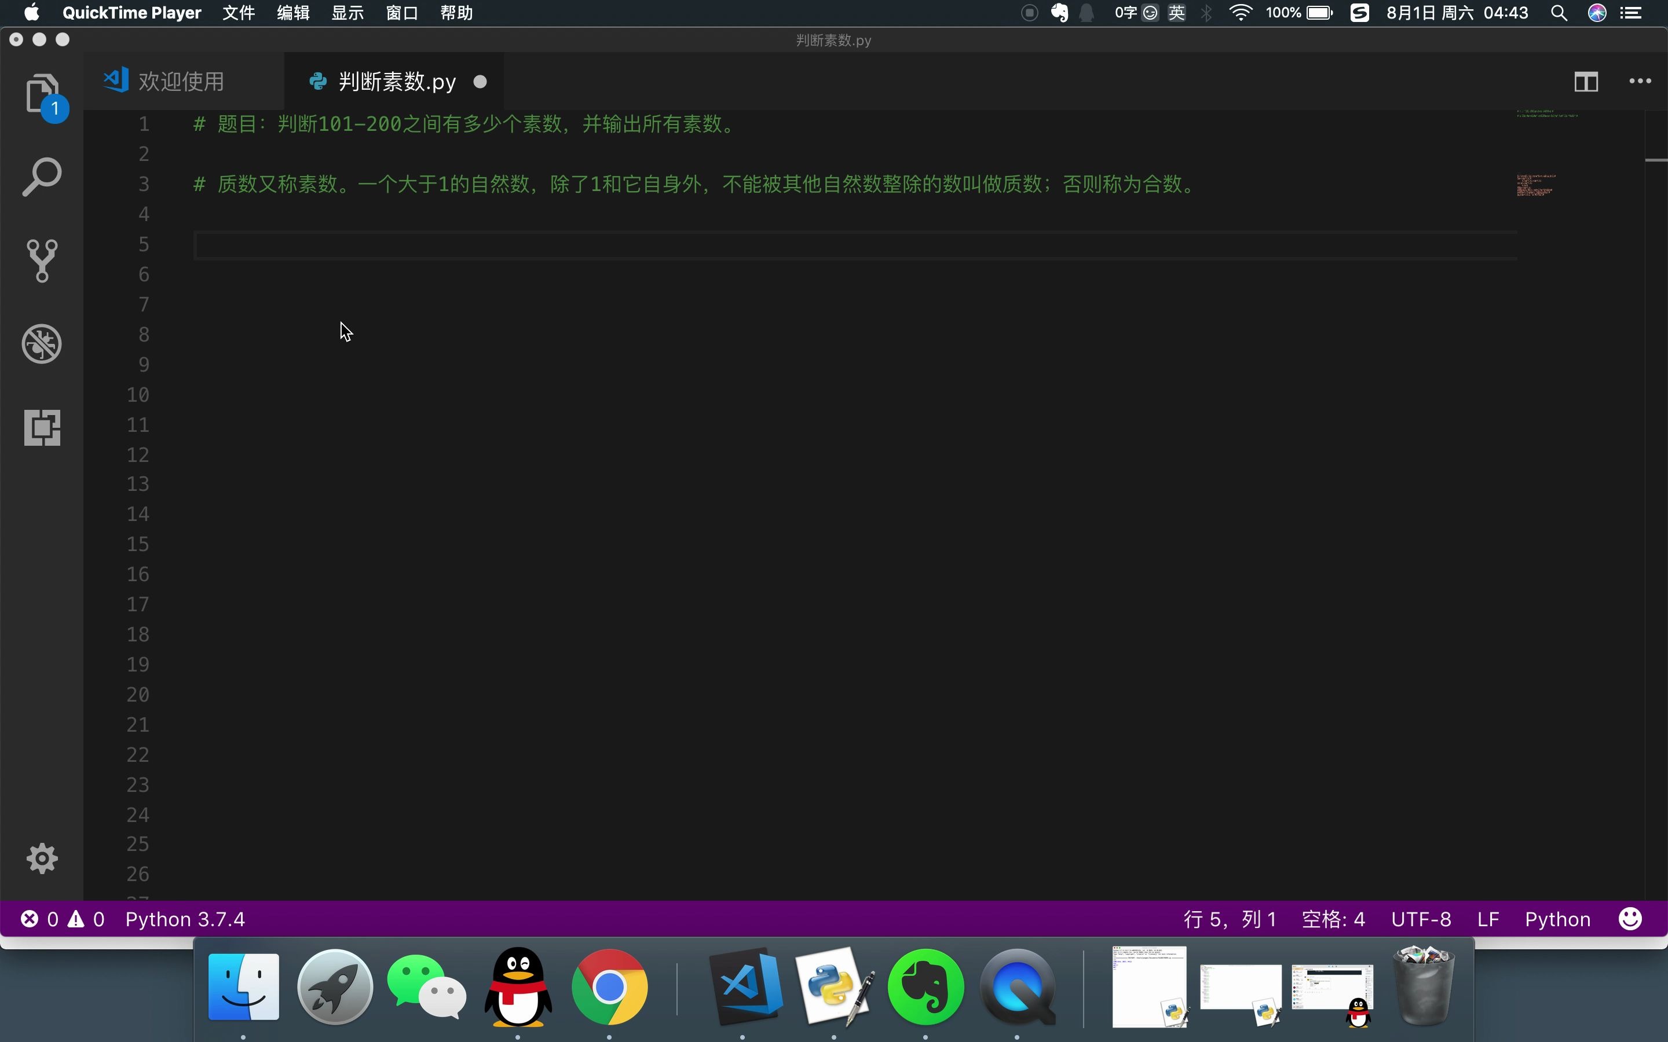Show the errors count in status bar
Screen dimensions: 1668x1042
click(39, 919)
